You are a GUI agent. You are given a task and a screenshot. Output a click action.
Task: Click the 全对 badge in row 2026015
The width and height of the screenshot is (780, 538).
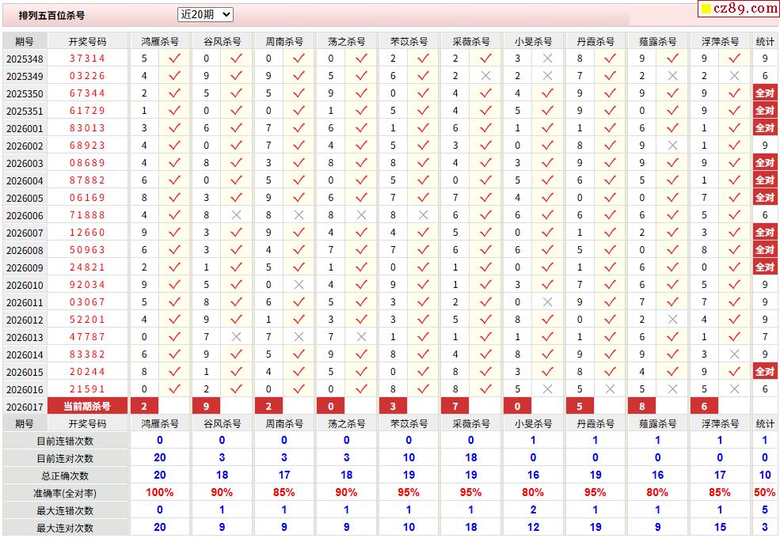pyautogui.click(x=765, y=371)
